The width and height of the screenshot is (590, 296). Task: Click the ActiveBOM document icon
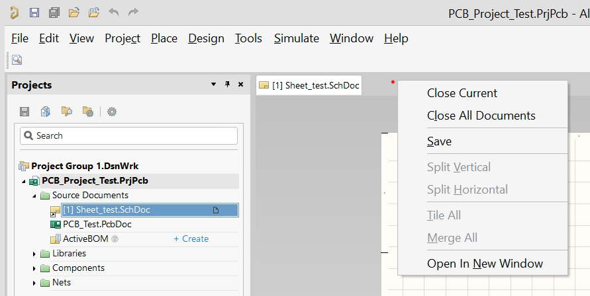click(x=56, y=239)
